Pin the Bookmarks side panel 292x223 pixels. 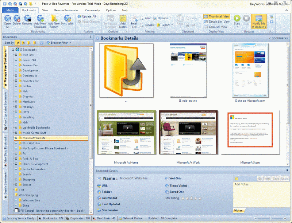(x=91, y=37)
